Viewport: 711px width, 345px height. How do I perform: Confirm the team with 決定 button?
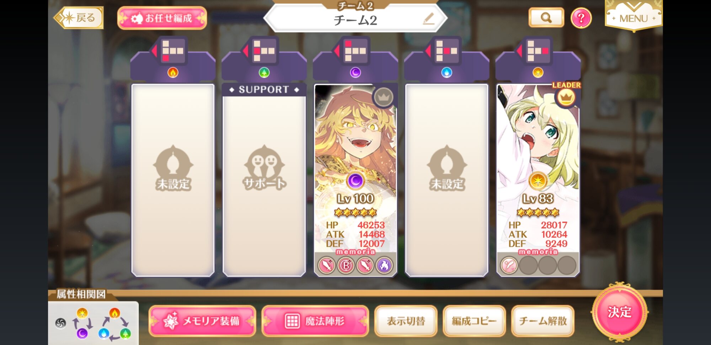[x=620, y=312]
